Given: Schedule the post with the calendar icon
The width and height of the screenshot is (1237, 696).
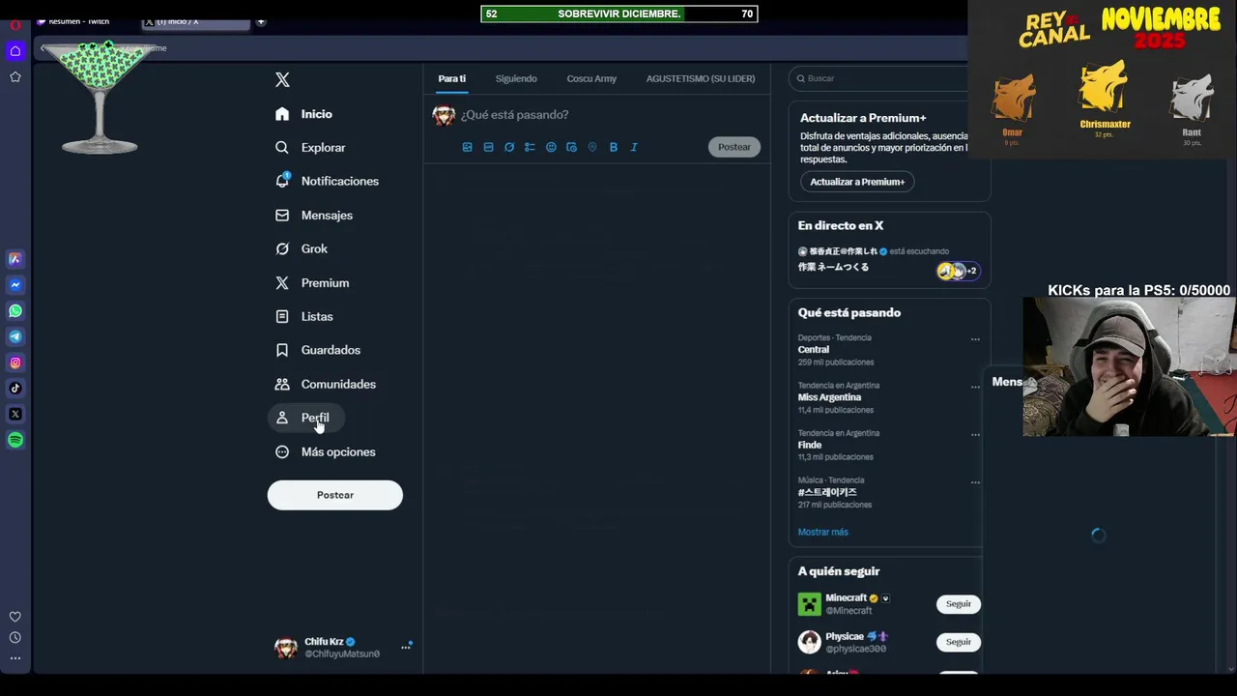Looking at the screenshot, I should click(x=571, y=147).
